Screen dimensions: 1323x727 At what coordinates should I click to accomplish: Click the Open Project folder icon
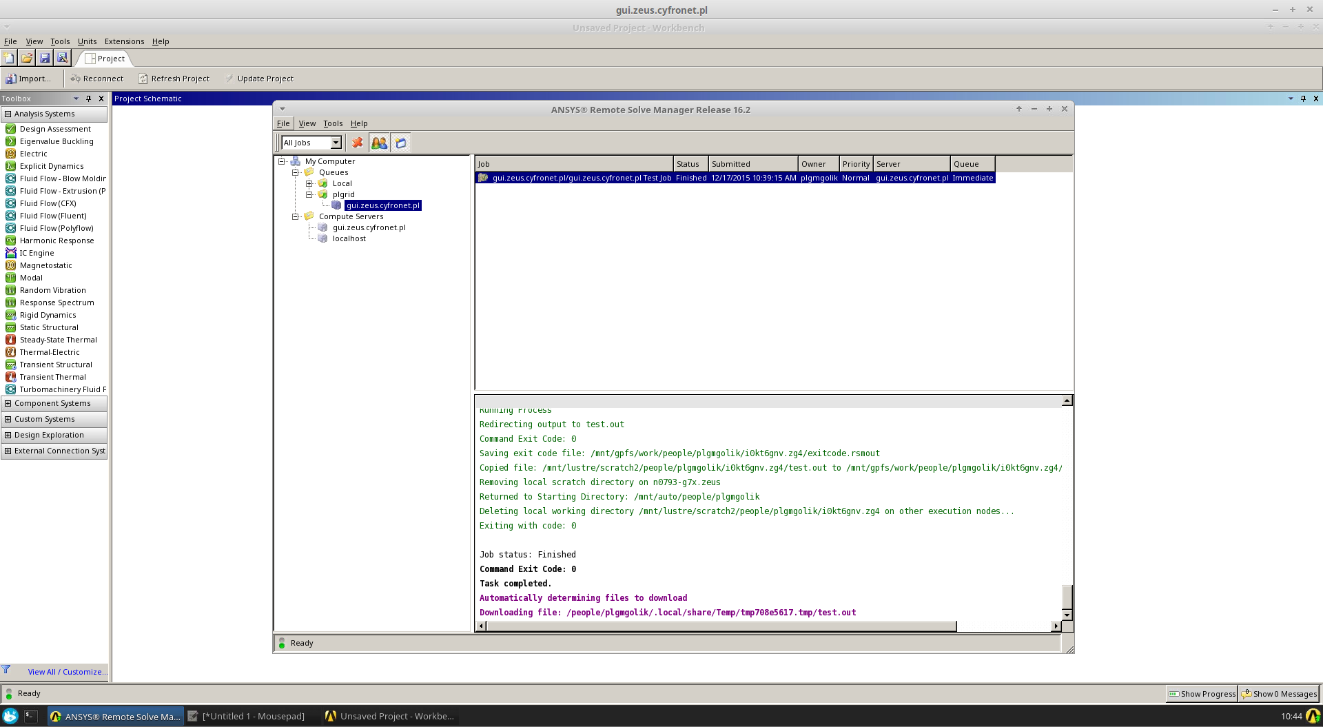(27, 58)
